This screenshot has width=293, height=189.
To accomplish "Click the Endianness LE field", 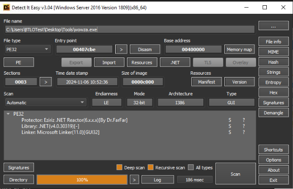I will (107, 102).
